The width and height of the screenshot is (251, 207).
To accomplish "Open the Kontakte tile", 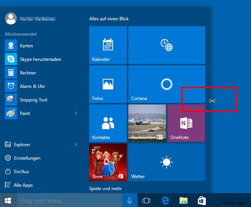I will click(x=108, y=123).
